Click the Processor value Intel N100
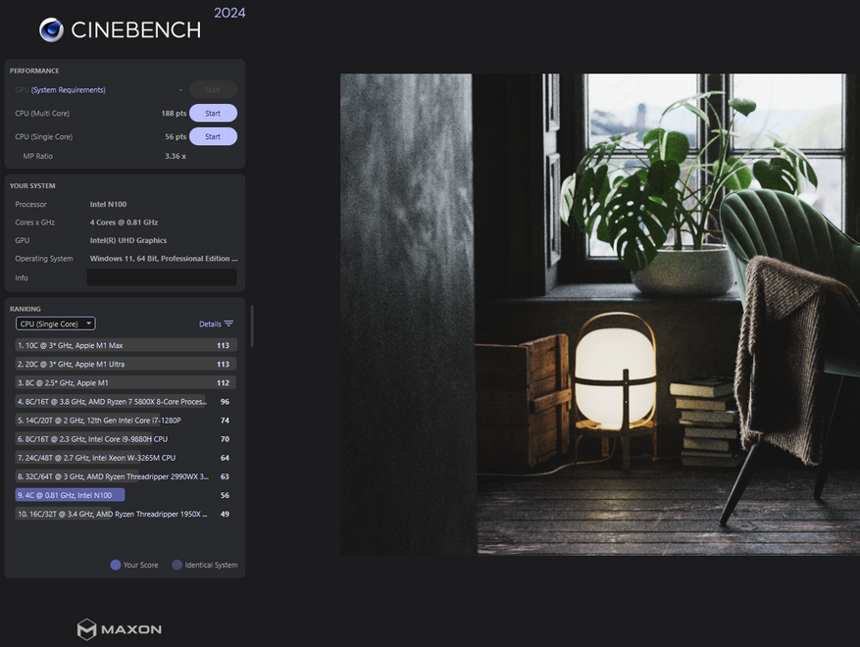860x647 pixels. tap(108, 204)
